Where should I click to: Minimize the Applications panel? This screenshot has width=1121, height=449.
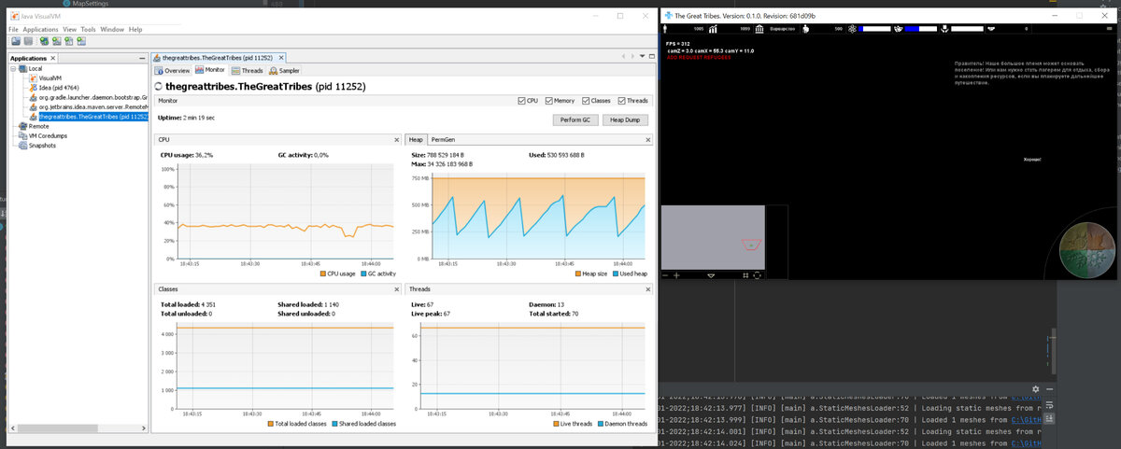tap(142, 58)
